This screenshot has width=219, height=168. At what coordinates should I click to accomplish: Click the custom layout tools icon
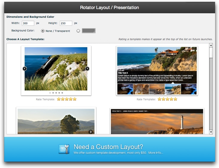point(64,149)
